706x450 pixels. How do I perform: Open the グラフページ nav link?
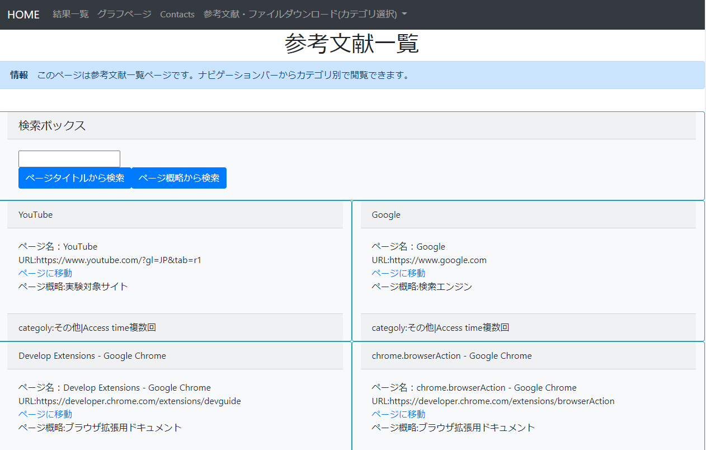pyautogui.click(x=124, y=14)
